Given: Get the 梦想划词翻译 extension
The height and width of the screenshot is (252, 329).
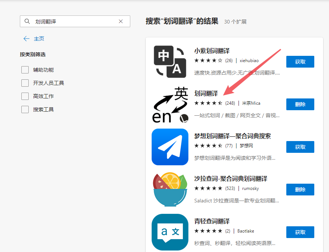Looking at the screenshot, I should pyautogui.click(x=300, y=147).
